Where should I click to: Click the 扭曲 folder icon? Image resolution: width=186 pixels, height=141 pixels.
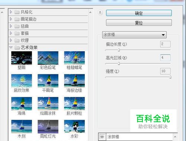pyautogui.click(x=17, y=26)
